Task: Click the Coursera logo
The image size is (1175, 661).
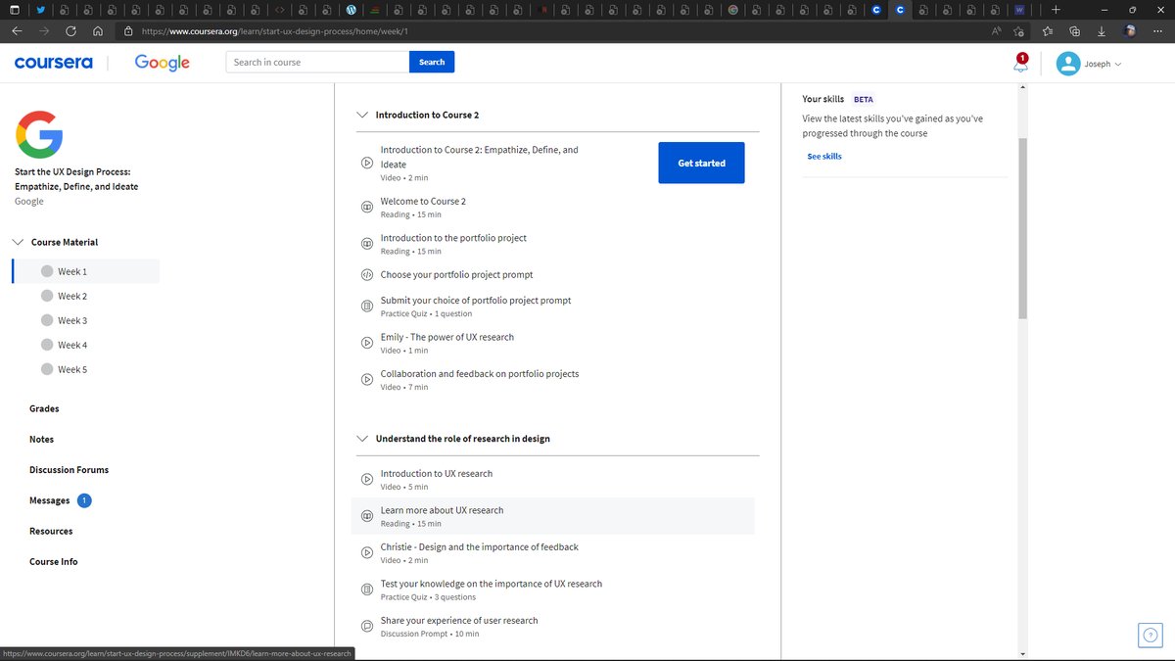Action: tap(53, 62)
